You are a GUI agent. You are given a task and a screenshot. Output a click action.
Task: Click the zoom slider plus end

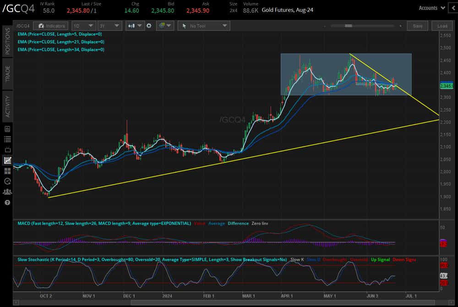(x=400, y=26)
